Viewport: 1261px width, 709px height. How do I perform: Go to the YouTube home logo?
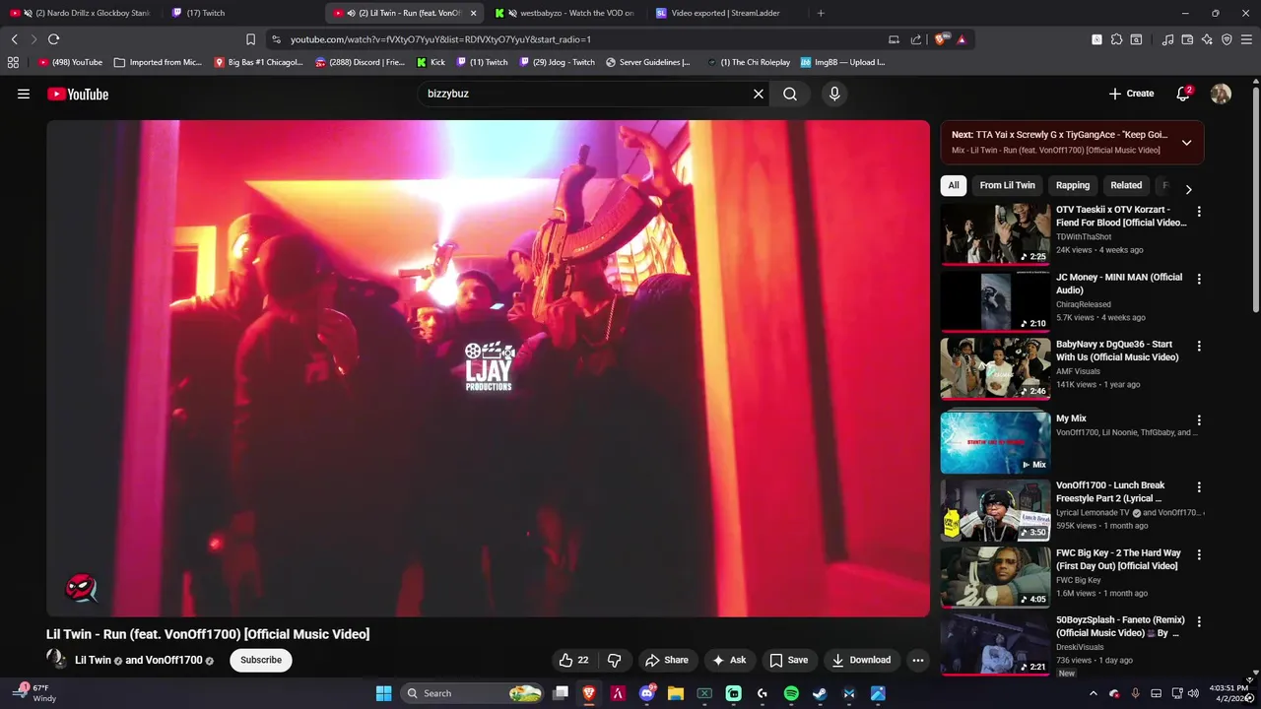tap(78, 95)
